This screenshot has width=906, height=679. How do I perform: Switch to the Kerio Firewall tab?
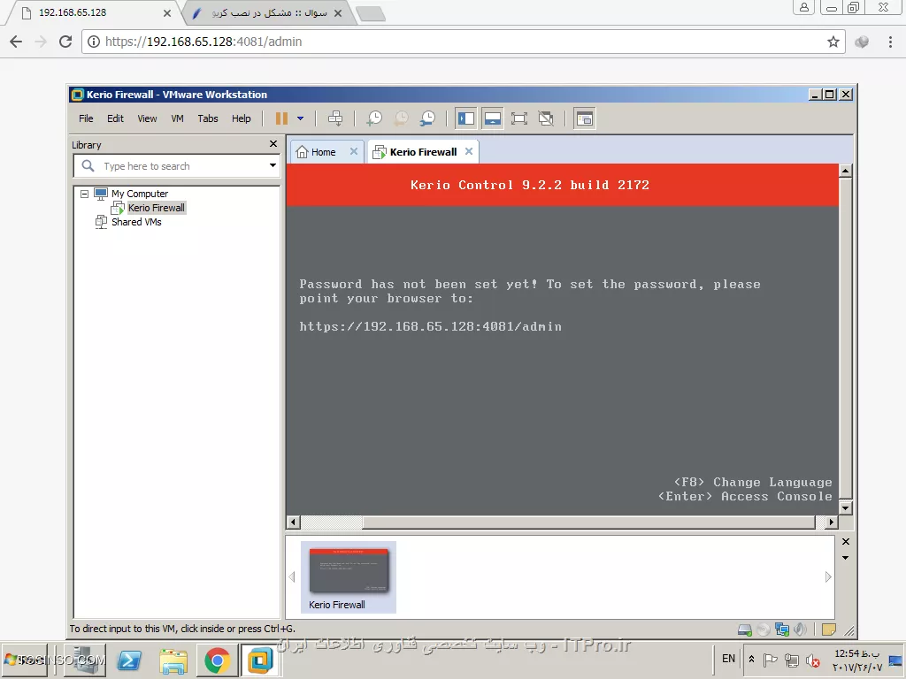(422, 152)
